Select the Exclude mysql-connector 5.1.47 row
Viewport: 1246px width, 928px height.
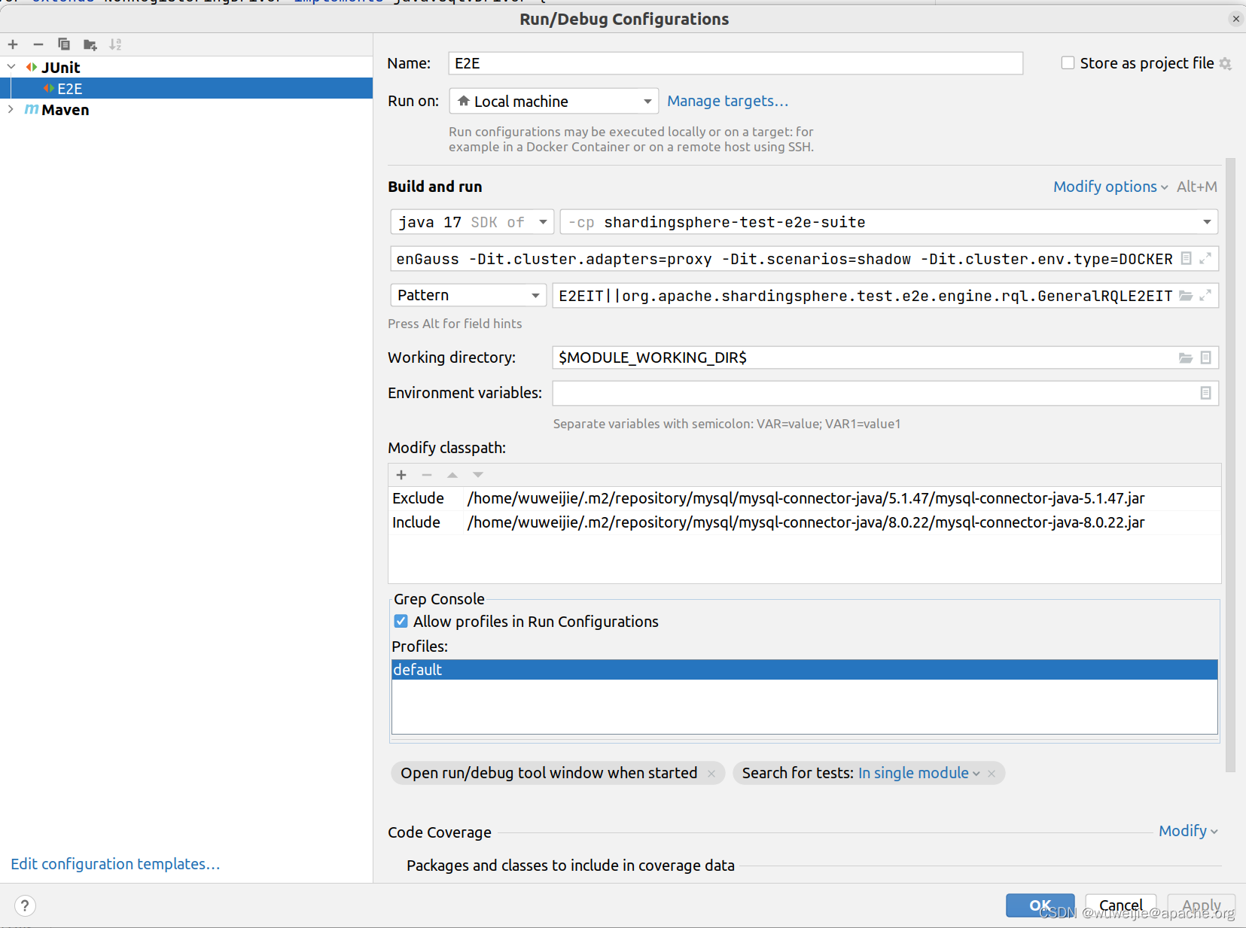click(x=804, y=498)
